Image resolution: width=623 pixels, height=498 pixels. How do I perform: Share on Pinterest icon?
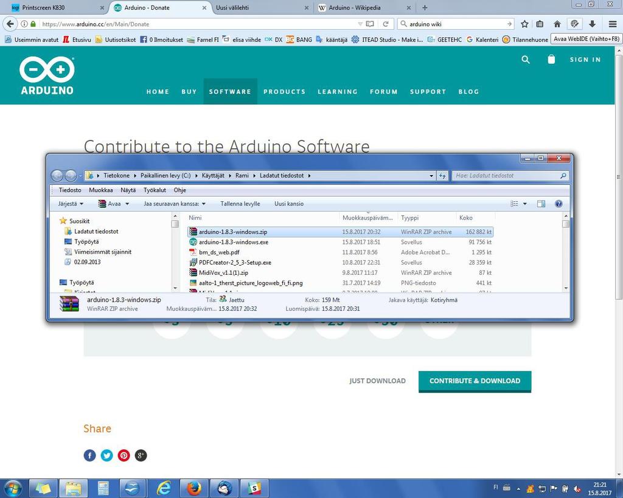pos(124,455)
